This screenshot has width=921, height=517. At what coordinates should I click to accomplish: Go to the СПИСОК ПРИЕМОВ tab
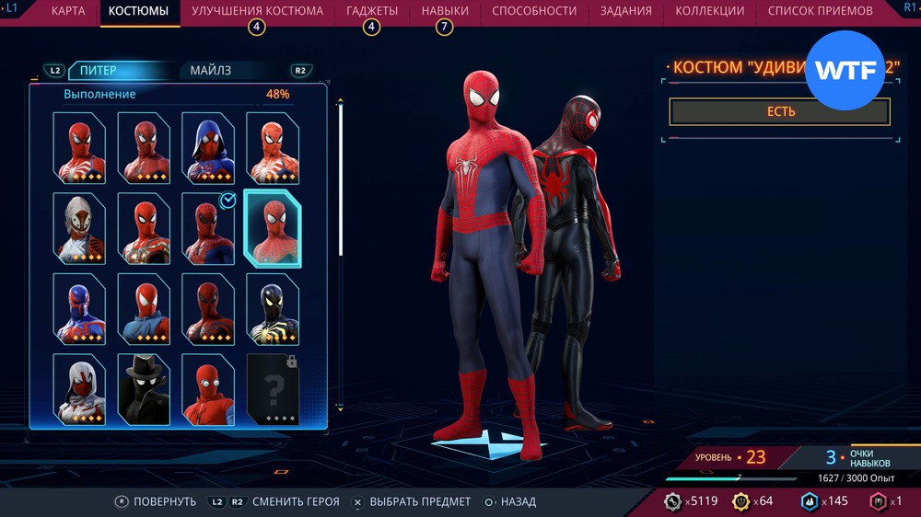(820, 11)
